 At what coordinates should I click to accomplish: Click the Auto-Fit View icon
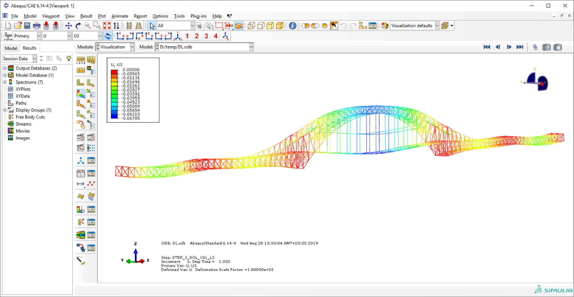click(107, 26)
